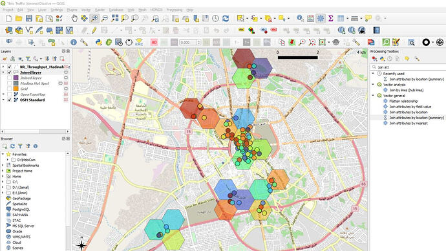
Task: Open the Layer menu
Action: [43, 10]
